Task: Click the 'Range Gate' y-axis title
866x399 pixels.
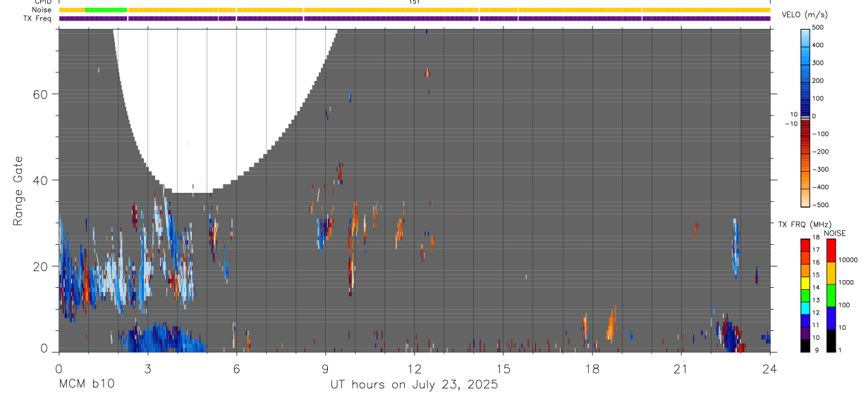Action: pos(18,191)
